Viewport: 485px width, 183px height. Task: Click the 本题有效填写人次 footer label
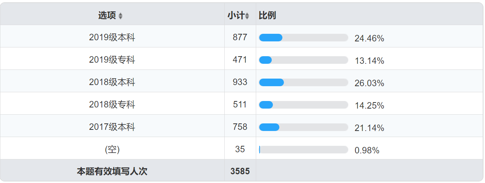point(112,172)
